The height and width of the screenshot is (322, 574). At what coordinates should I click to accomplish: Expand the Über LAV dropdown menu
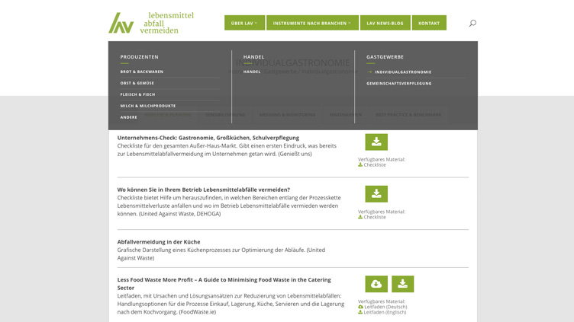click(x=244, y=23)
